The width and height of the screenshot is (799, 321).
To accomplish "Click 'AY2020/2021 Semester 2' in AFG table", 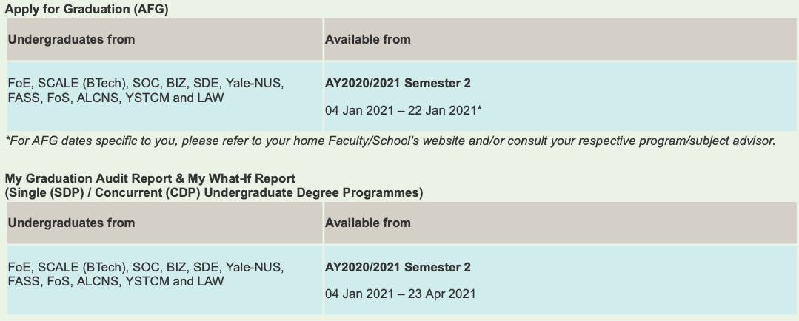I will click(398, 84).
